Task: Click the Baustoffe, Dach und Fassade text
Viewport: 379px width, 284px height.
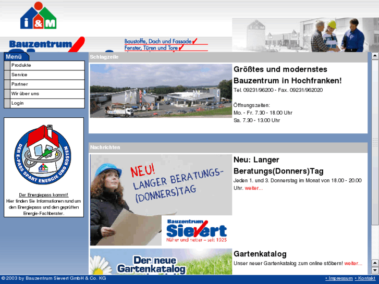Action: click(x=158, y=41)
